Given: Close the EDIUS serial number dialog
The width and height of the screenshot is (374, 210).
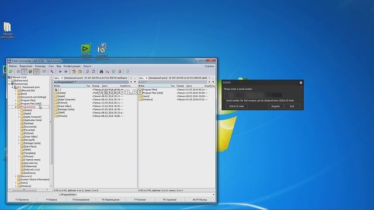Looking at the screenshot, I should pyautogui.click(x=301, y=83).
